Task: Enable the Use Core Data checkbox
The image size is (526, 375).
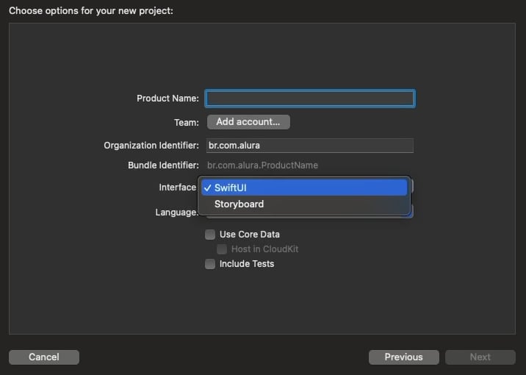Action: [210, 235]
